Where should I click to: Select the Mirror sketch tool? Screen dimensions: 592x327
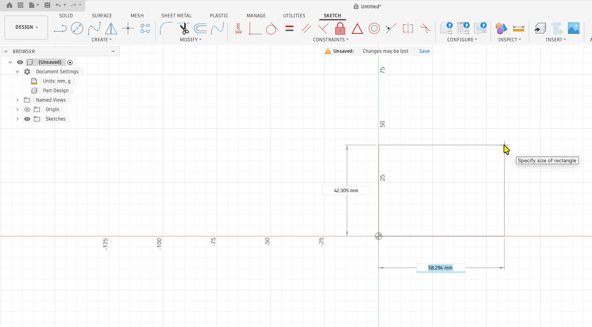click(x=111, y=28)
